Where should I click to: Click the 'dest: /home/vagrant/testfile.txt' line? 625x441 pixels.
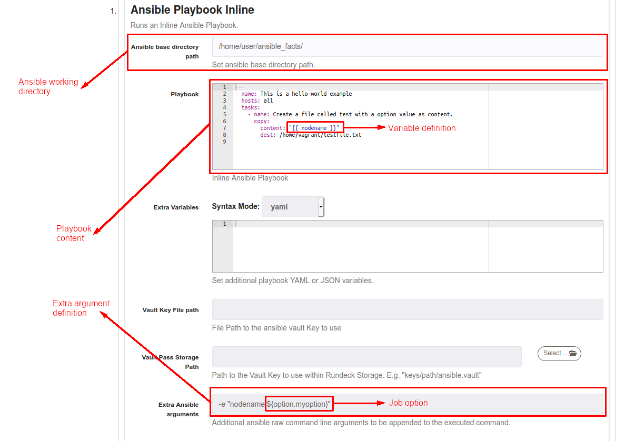[x=311, y=135]
